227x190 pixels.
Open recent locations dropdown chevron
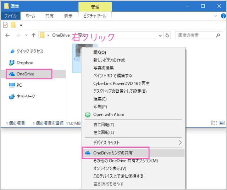pyautogui.click(x=26, y=35)
